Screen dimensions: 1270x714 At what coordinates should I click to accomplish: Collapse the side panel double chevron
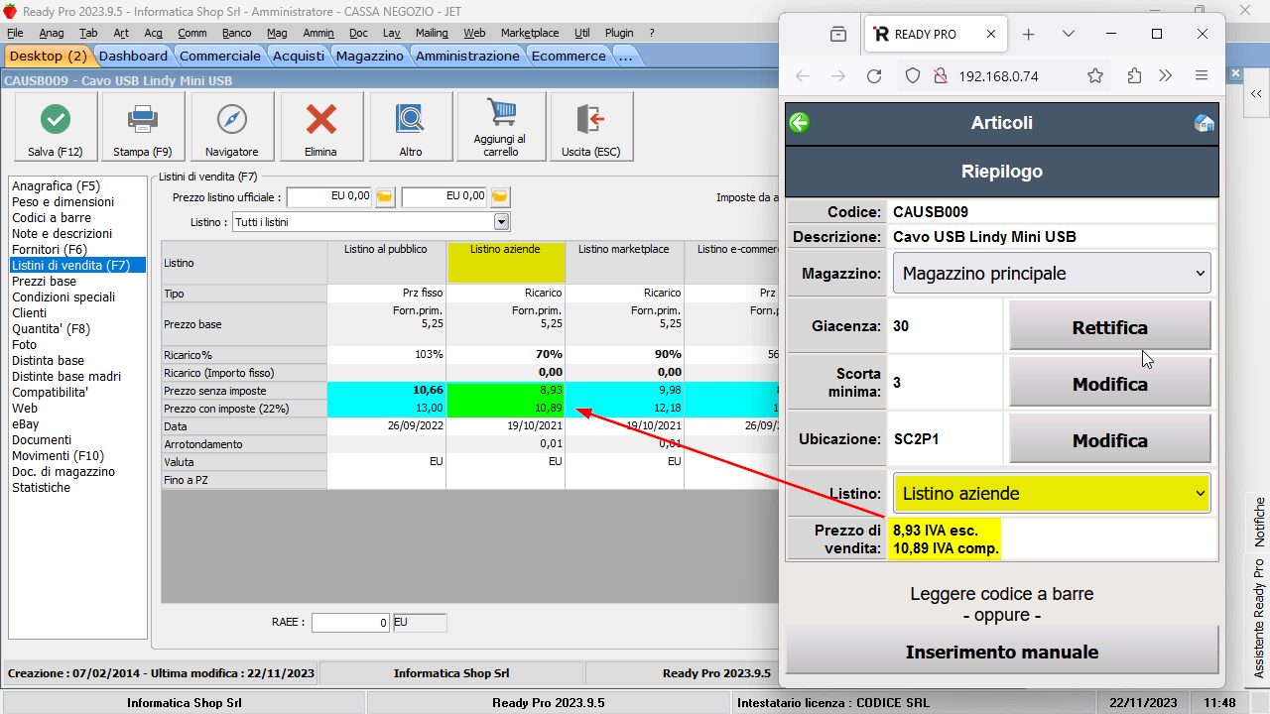coord(1256,93)
